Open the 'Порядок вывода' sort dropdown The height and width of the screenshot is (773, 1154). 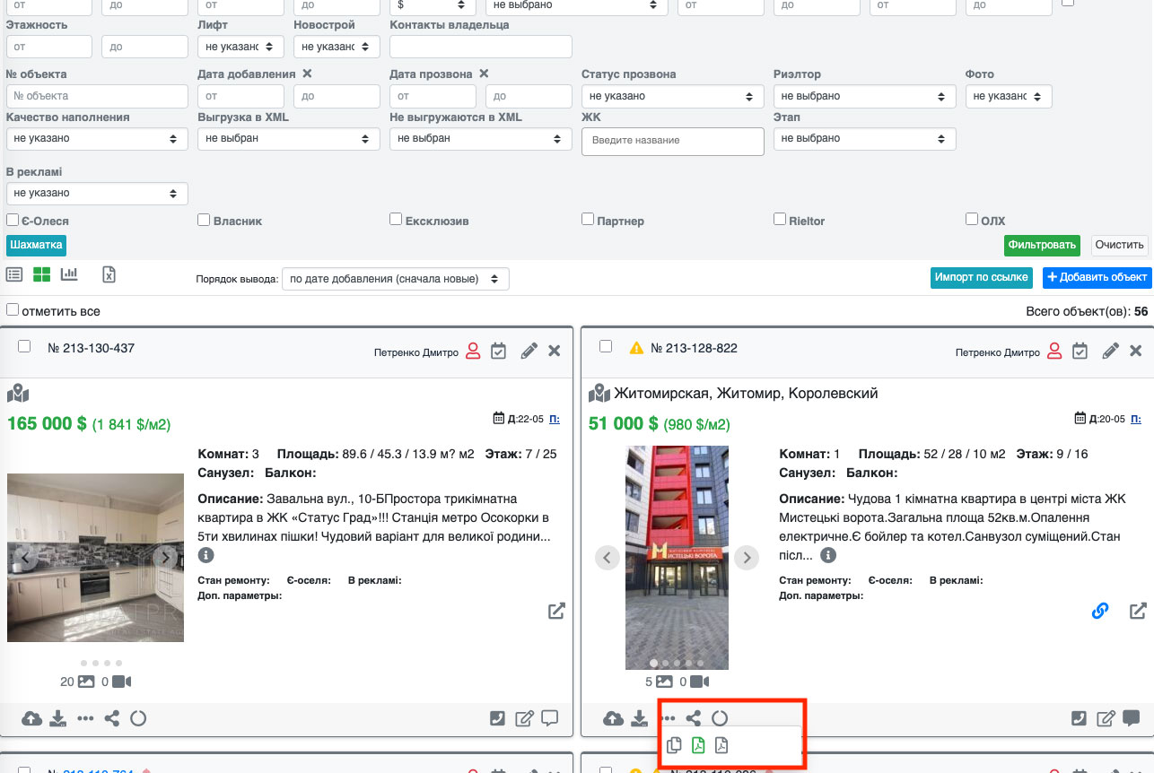tap(395, 279)
